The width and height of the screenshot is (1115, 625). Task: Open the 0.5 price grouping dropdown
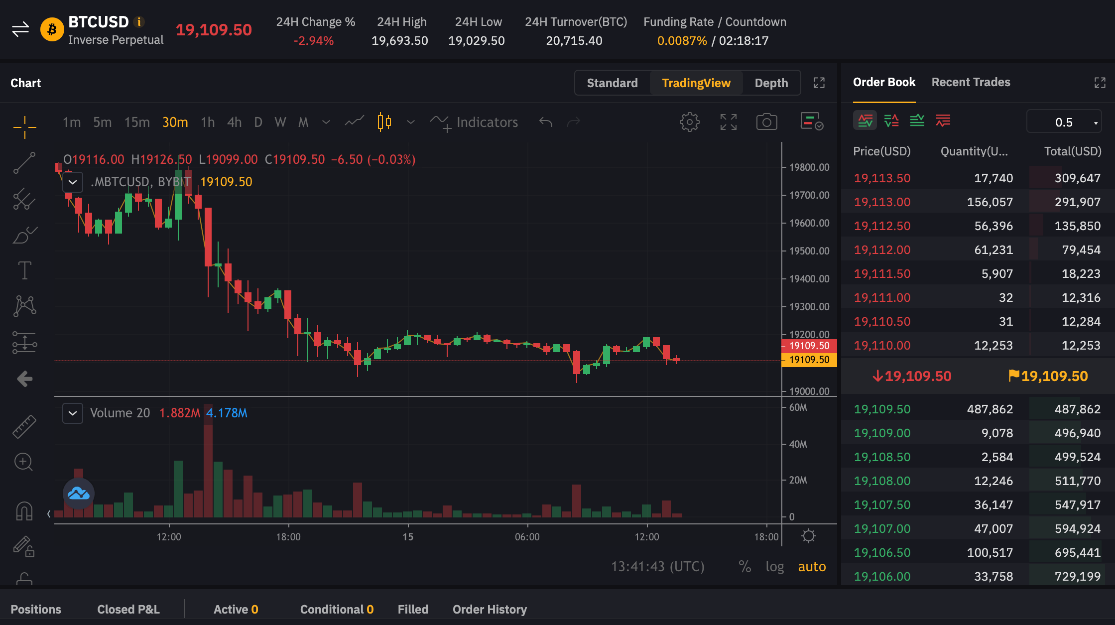point(1064,123)
